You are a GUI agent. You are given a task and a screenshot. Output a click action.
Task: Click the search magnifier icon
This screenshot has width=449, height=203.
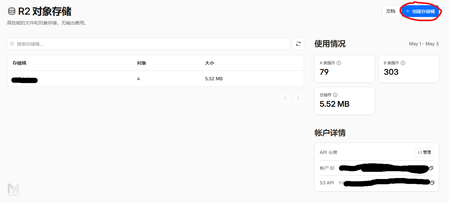point(12,44)
